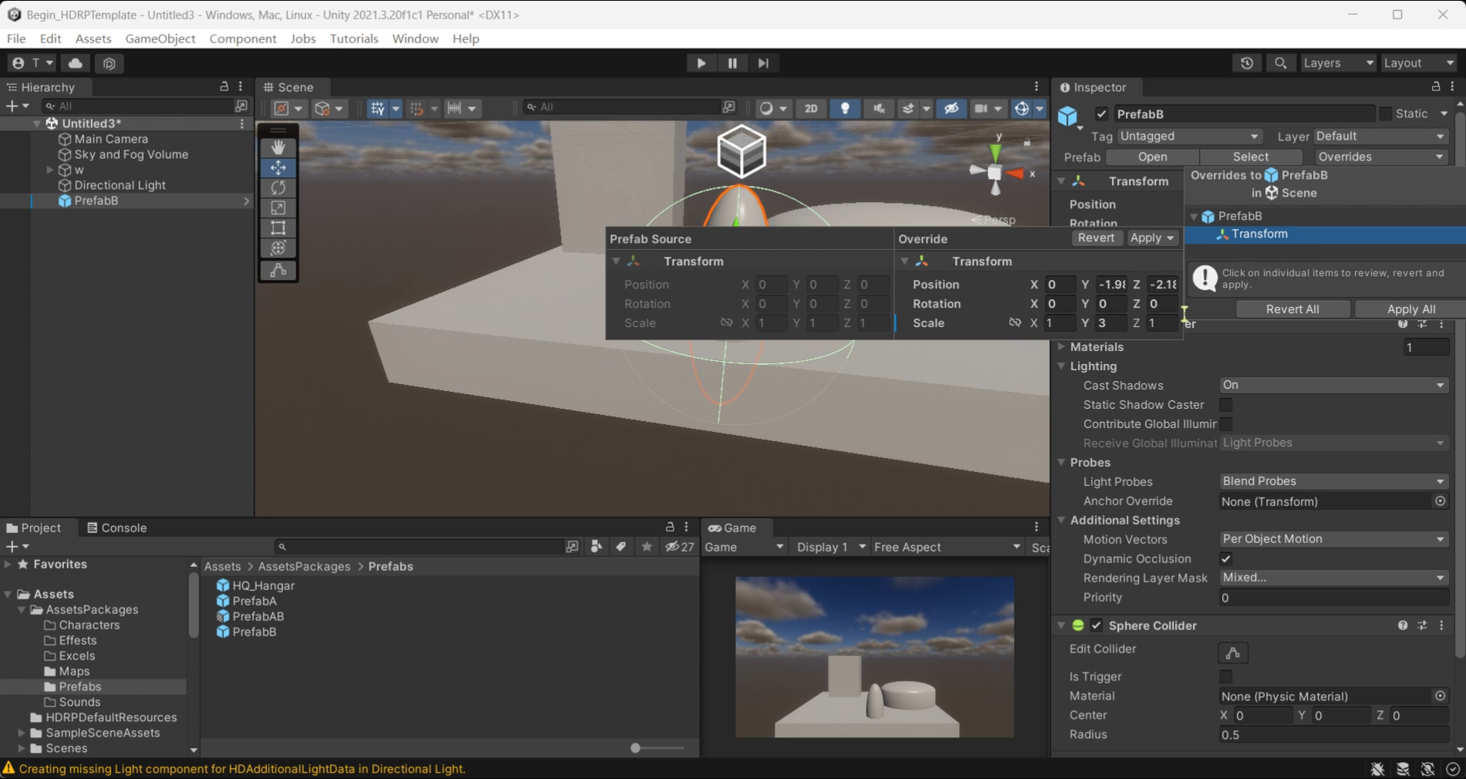Select the Hand view tool
The height and width of the screenshot is (779, 1466).
279,147
